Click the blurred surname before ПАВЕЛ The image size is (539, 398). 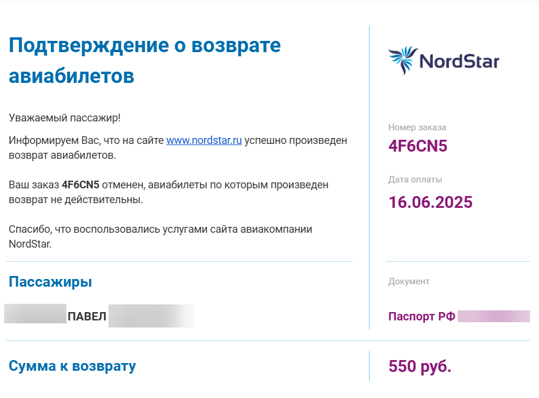(35, 313)
